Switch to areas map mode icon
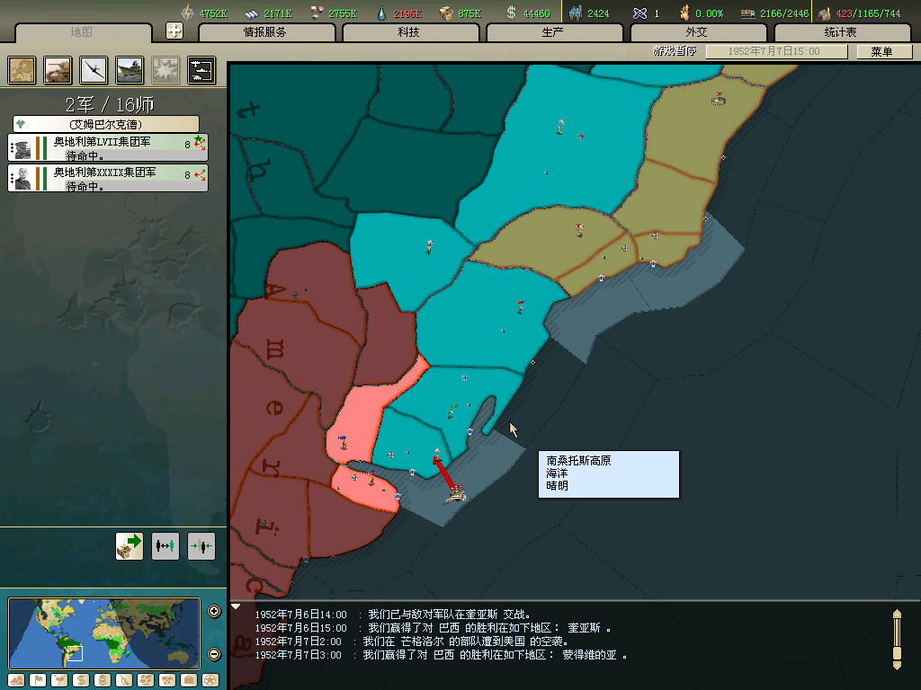This screenshot has width=921, height=690. pyautogui.click(x=167, y=681)
